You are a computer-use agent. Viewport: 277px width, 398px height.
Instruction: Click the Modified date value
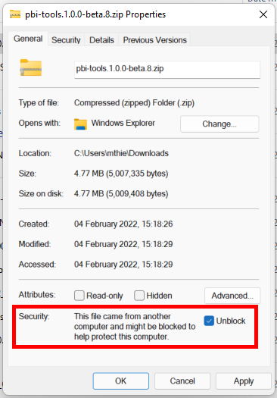[123, 244]
